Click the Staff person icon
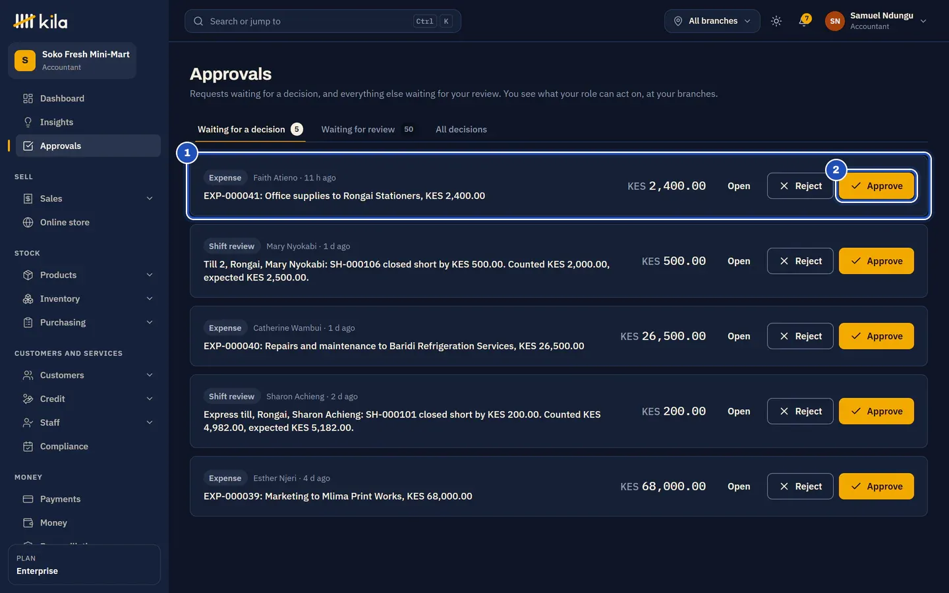949x593 pixels. [x=28, y=422]
